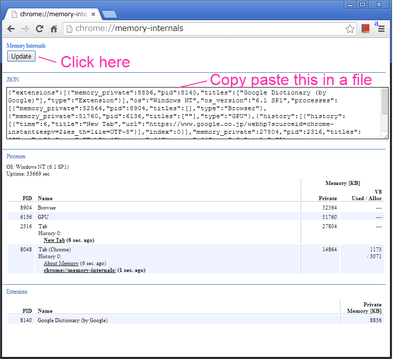Open the browser home page
This screenshot has width=393, height=359.
tap(54, 29)
